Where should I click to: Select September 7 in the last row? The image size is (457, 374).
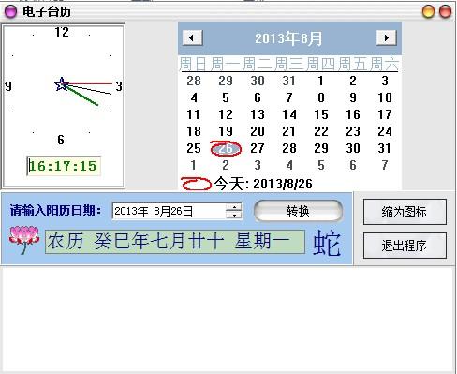coord(385,165)
